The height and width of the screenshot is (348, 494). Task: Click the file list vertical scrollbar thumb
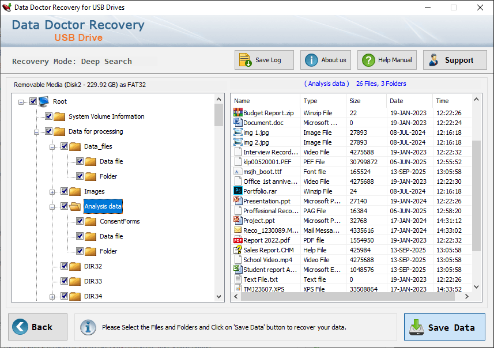pyautogui.click(x=476, y=195)
